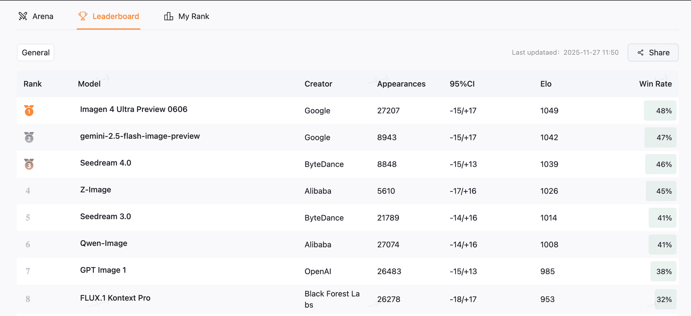
Task: Open the General category filter
Action: [35, 53]
